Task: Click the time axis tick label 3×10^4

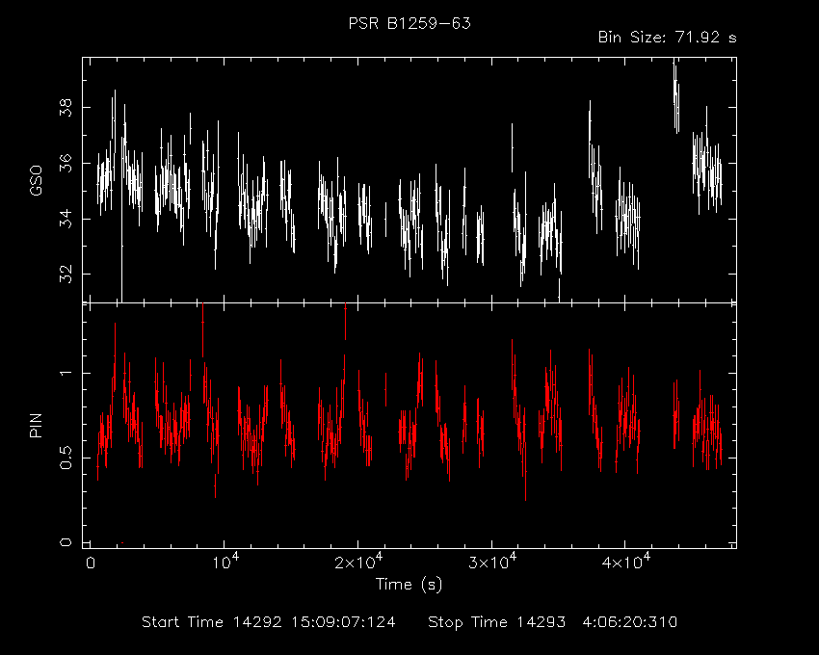Action: (492, 562)
